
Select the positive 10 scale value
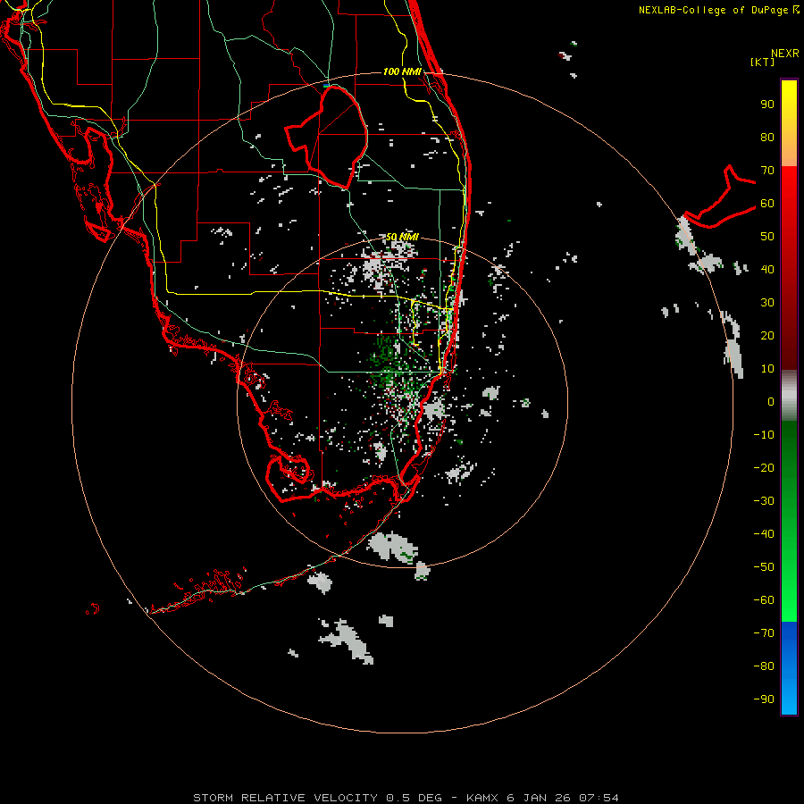tap(767, 369)
